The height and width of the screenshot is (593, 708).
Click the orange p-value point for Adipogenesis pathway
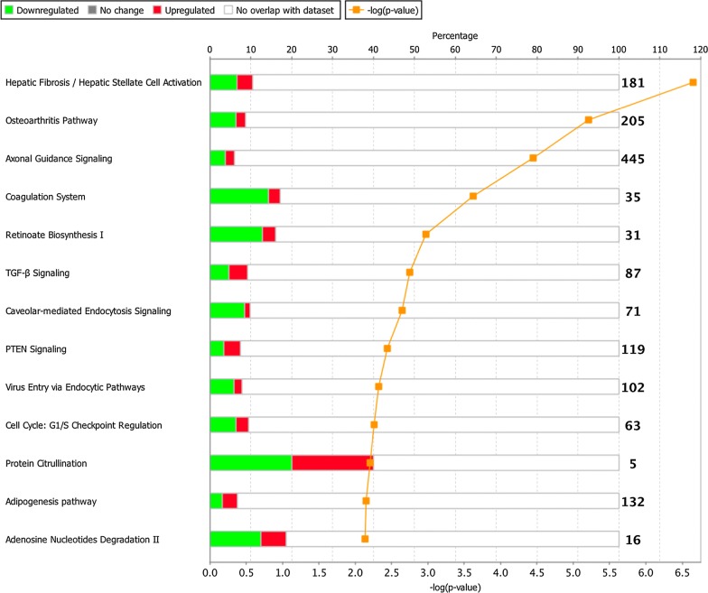[366, 501]
